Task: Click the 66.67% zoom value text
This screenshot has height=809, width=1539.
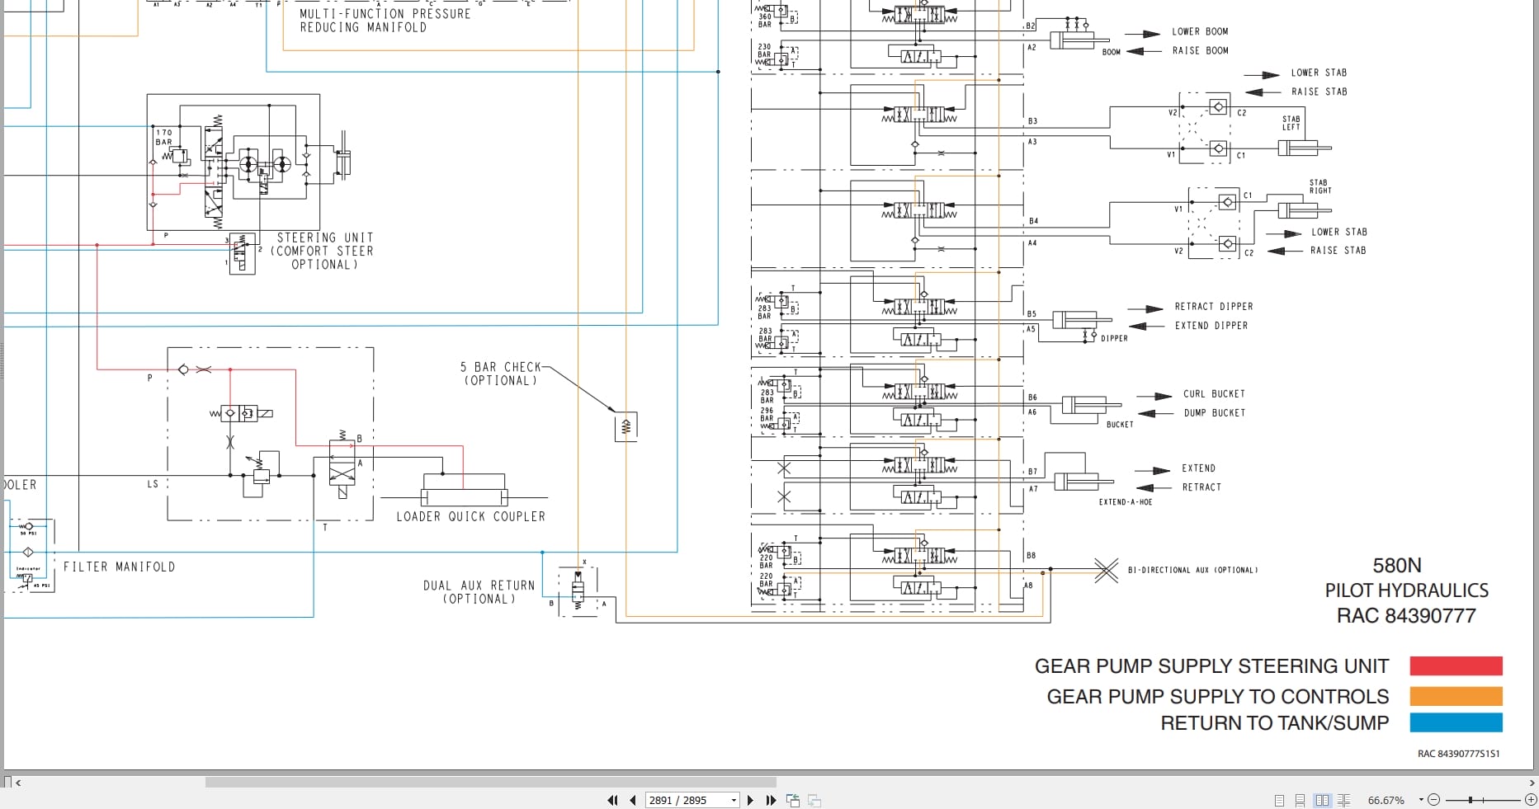Action: pos(1386,800)
